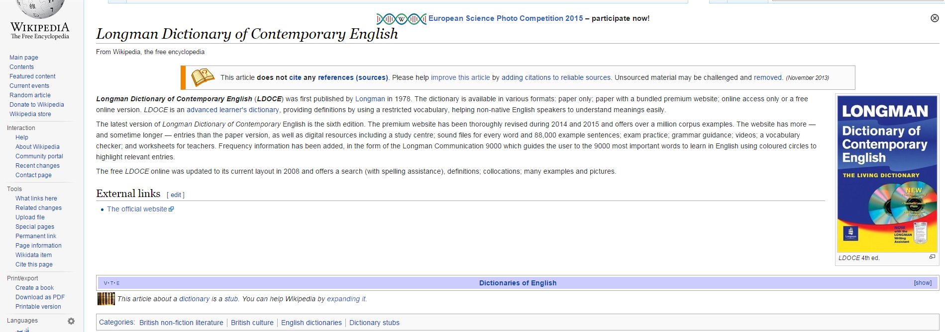
Task: Click the European Science Photo Competition 2015 link
Action: (x=505, y=18)
